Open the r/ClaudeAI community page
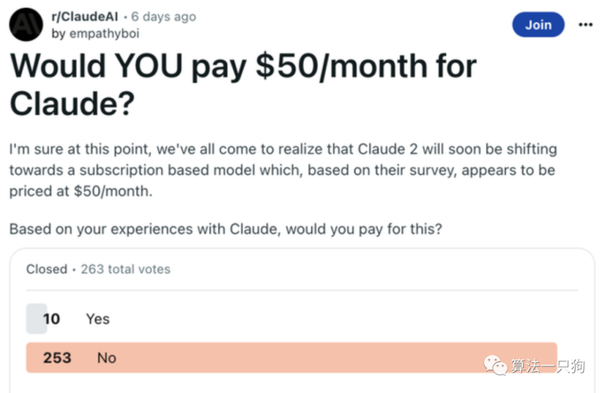 83,16
